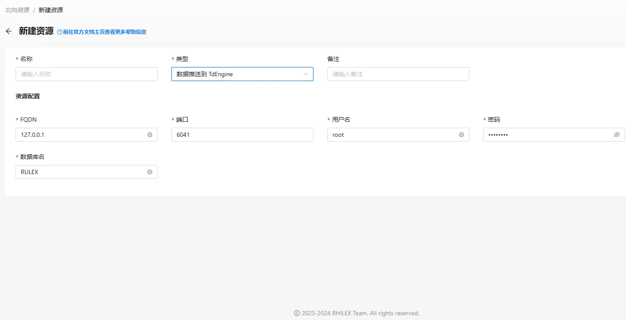Clear the 用户名 field using its clear icon
626x320 pixels.
[461, 135]
